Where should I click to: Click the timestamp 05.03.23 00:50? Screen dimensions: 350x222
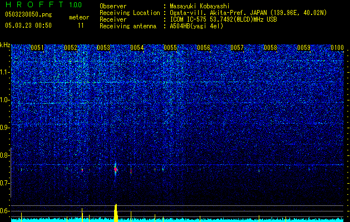tap(28, 26)
